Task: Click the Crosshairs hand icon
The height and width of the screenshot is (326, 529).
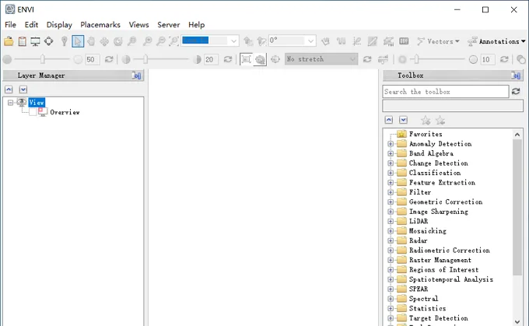Action: pyautogui.click(x=325, y=41)
